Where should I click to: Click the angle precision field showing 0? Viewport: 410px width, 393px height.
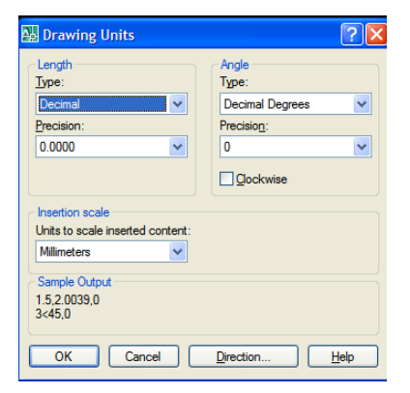pos(296,147)
